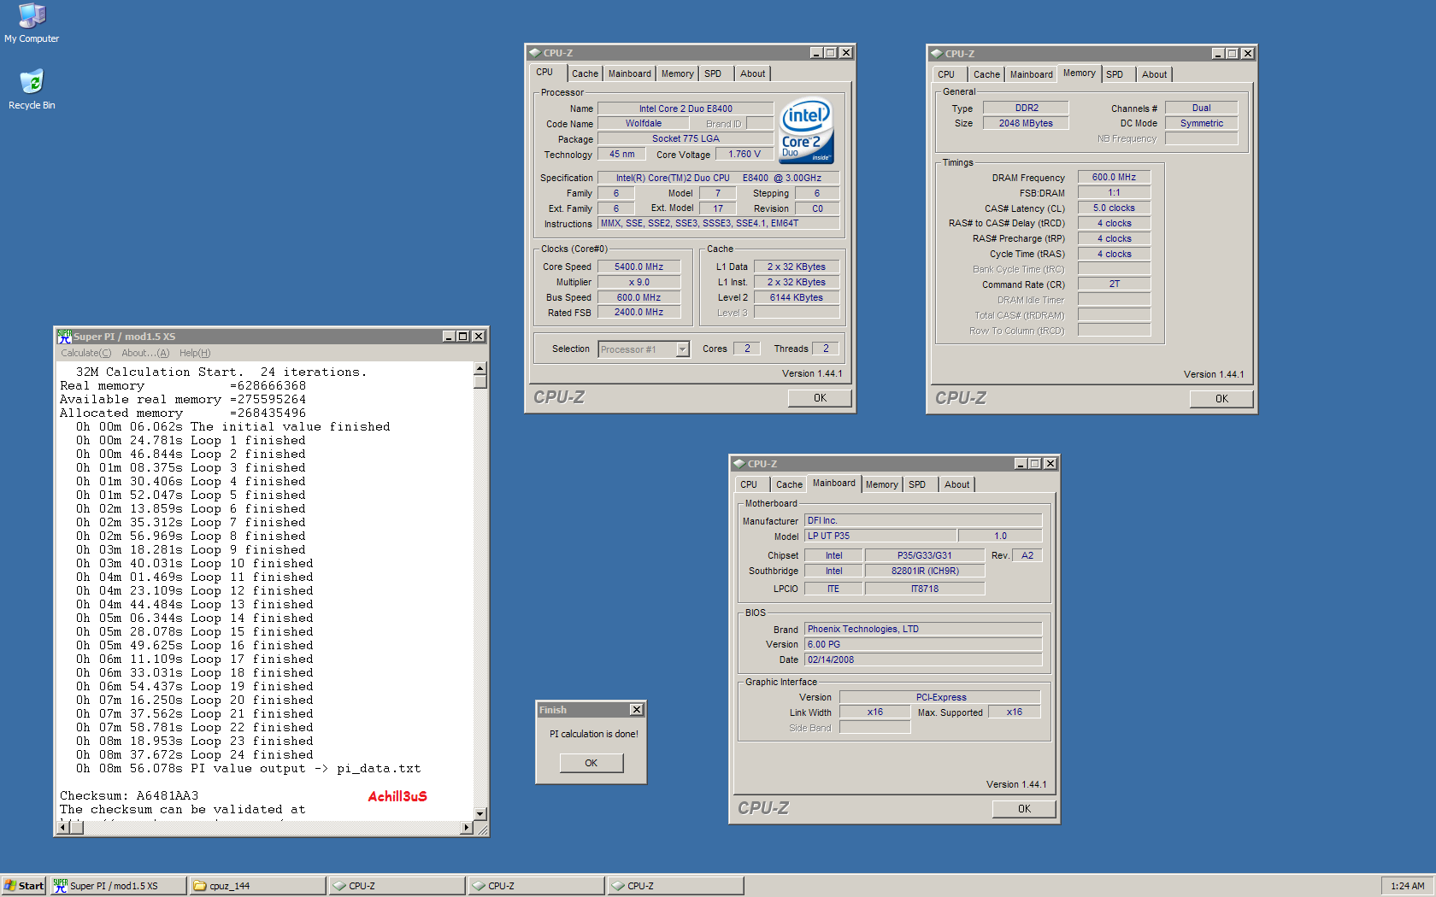Click the Intel Core 2 Duo E8400 name field
Viewport: 1436px width, 897px height.
(x=686, y=108)
